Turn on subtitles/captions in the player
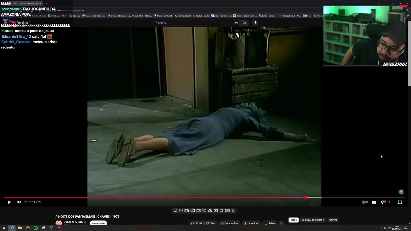Viewport: 411px width, 231px height. (x=374, y=202)
